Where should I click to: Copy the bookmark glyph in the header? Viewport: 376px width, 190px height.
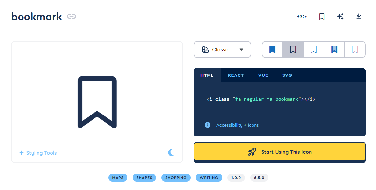pos(322,16)
